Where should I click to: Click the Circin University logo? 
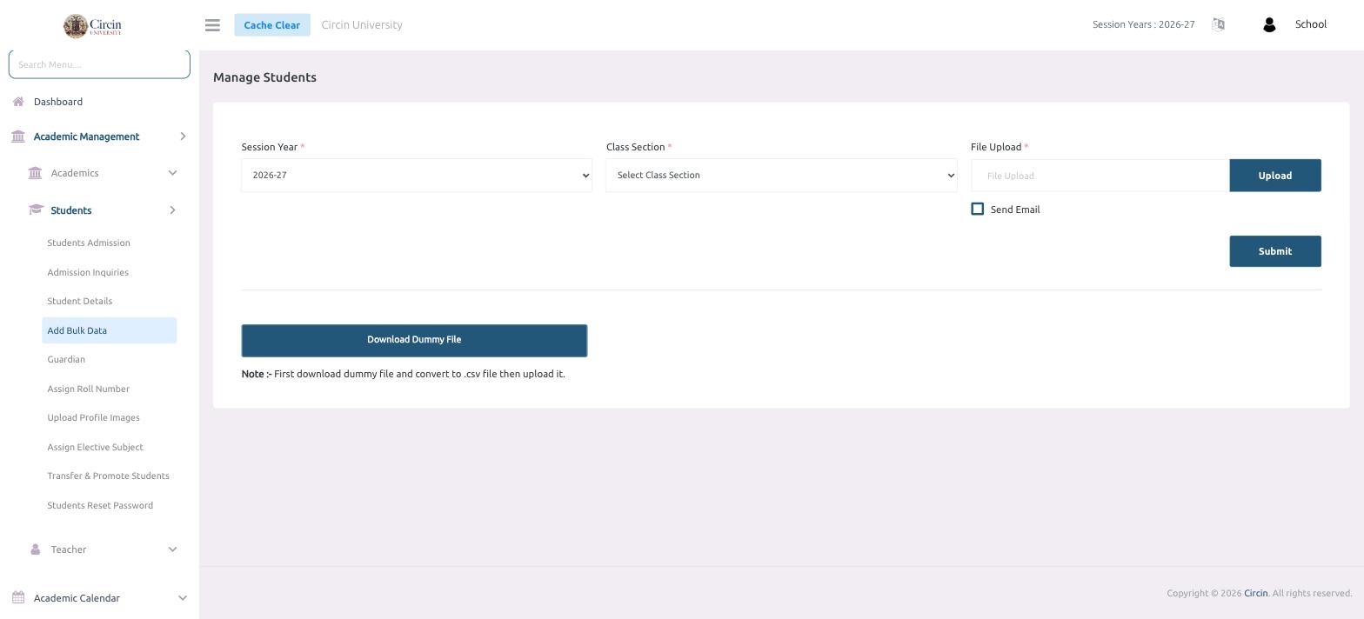coord(92,25)
